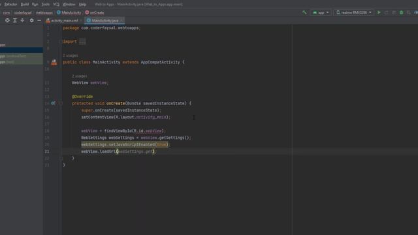Image resolution: width=418 pixels, height=235 pixels.
Task: Open the app run configuration dropdown
Action: click(321, 12)
